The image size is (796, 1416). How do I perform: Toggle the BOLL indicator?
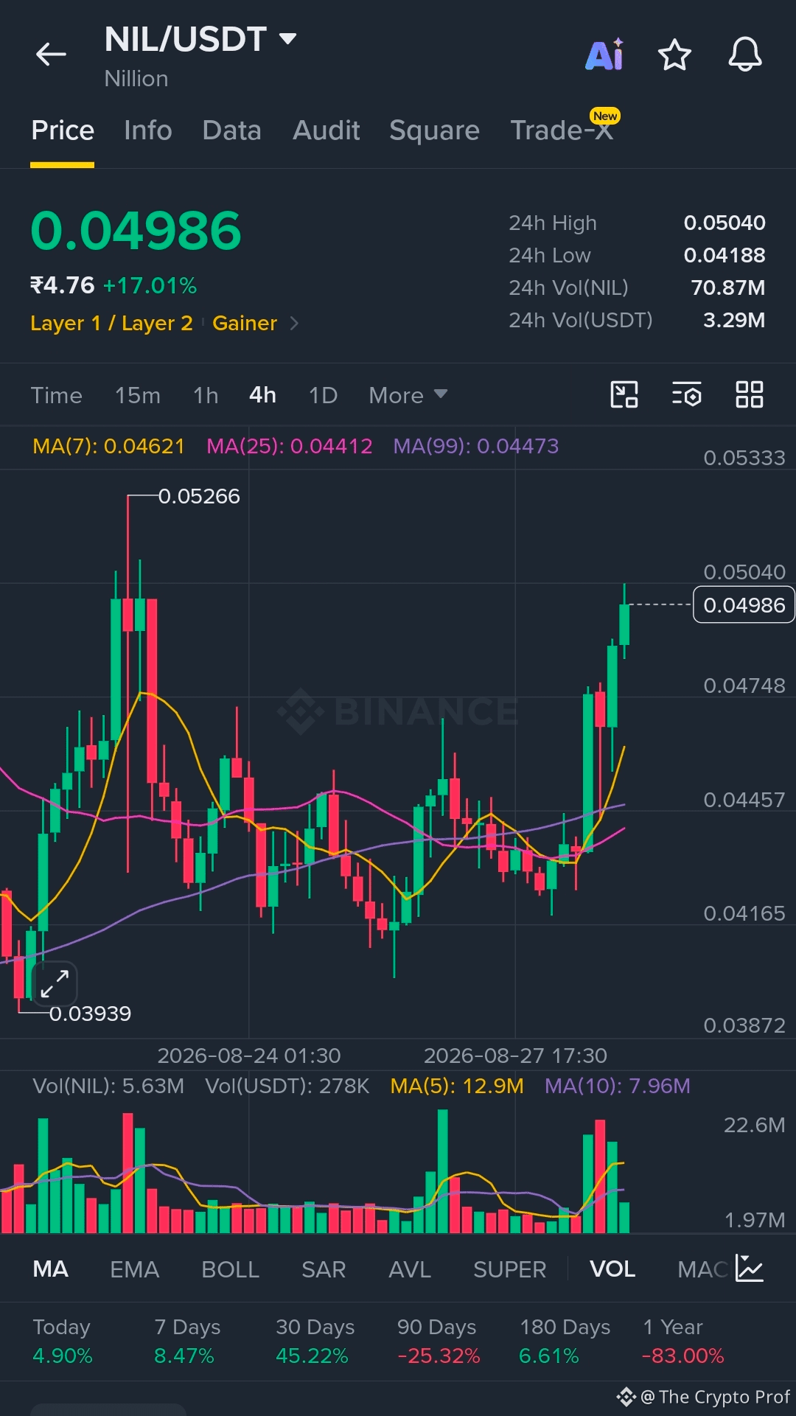pos(230,1269)
